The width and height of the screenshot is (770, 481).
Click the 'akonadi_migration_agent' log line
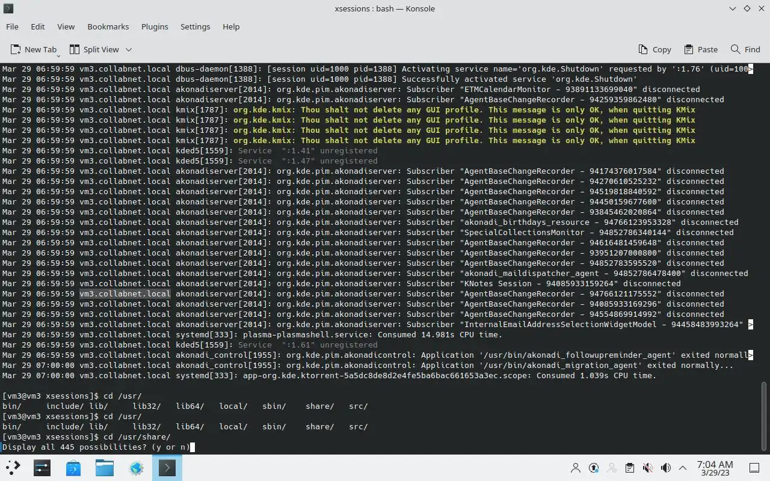click(x=368, y=366)
